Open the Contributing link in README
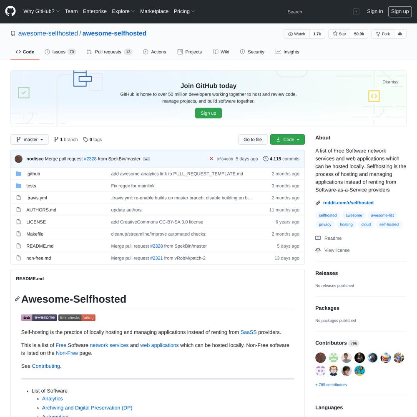The image size is (417, 417). click(46, 366)
